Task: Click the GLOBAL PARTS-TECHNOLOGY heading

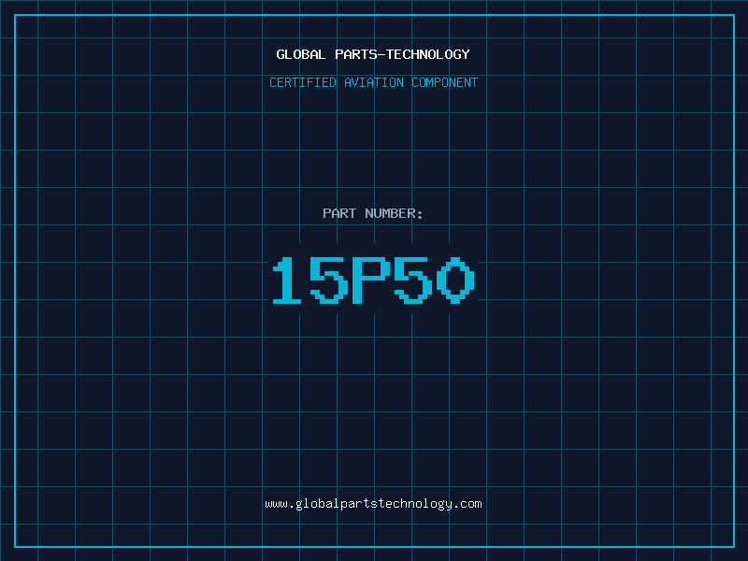Action: [x=373, y=54]
